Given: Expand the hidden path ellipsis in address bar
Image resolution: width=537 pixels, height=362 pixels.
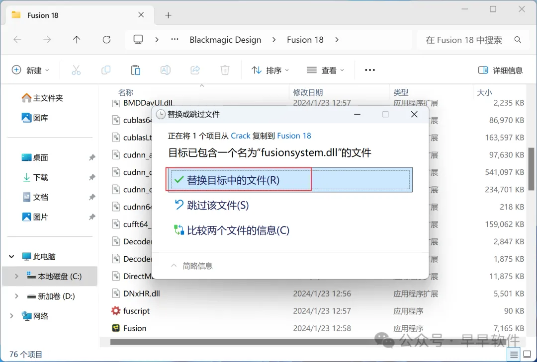Looking at the screenshot, I should pyautogui.click(x=175, y=40).
